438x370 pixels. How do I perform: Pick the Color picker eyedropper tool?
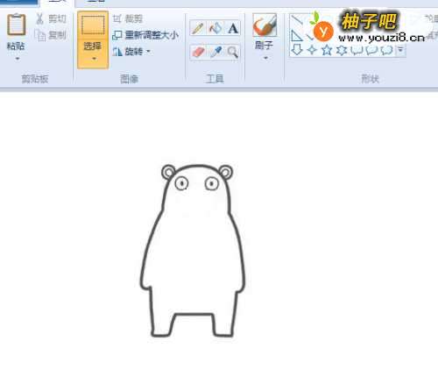pyautogui.click(x=215, y=53)
